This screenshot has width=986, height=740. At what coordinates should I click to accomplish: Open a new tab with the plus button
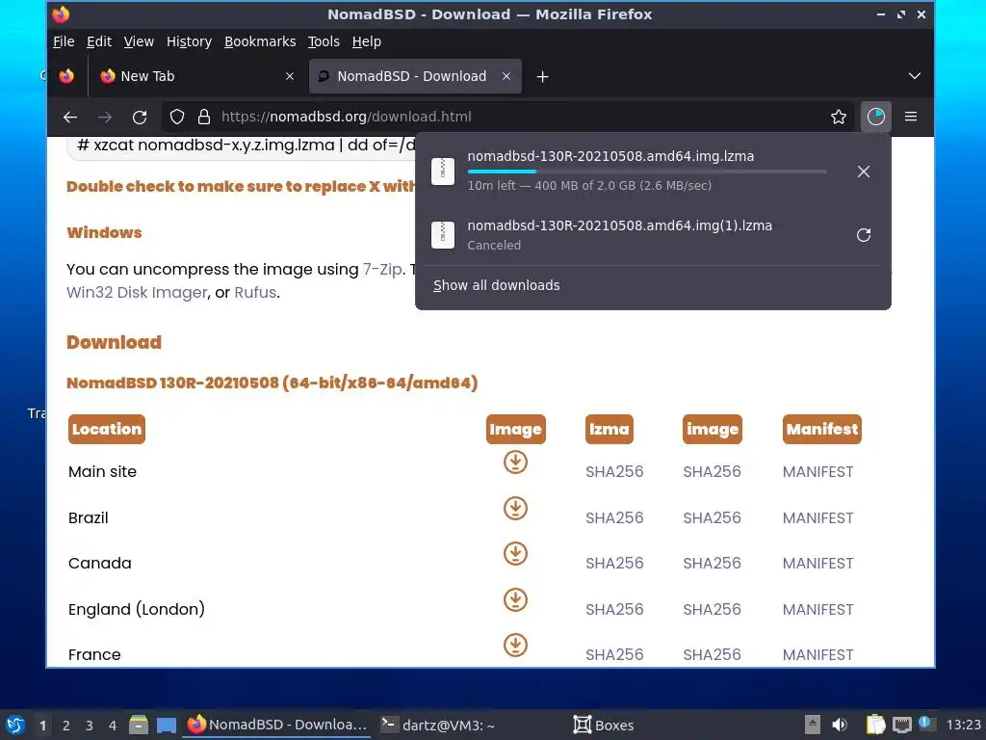(543, 77)
